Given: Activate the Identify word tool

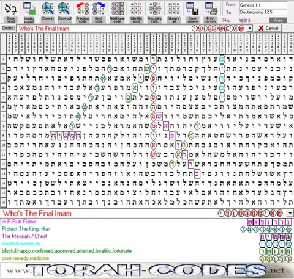Looking at the screenshot, I should [137, 12].
